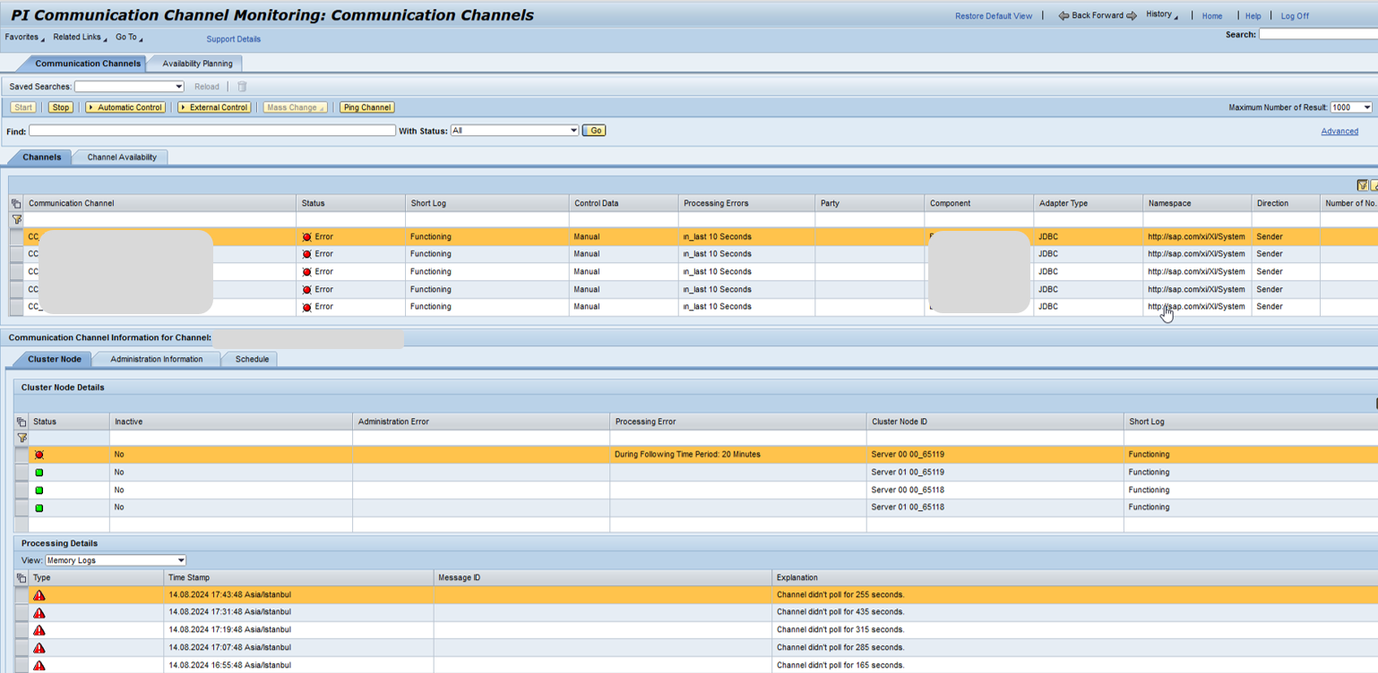This screenshot has height=673, width=1378.
Task: Click red error icon for Server 00 00_65119
Action: pyautogui.click(x=39, y=455)
